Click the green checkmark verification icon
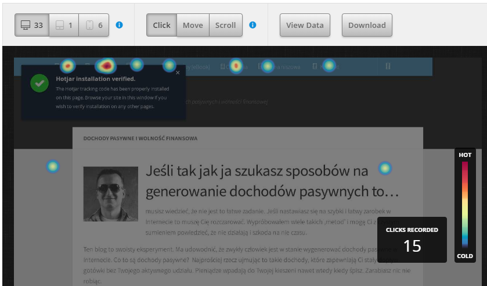487x286 pixels. [x=39, y=83]
